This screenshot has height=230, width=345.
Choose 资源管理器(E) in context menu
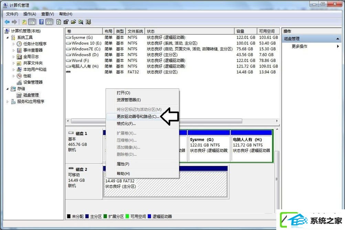pos(142,100)
